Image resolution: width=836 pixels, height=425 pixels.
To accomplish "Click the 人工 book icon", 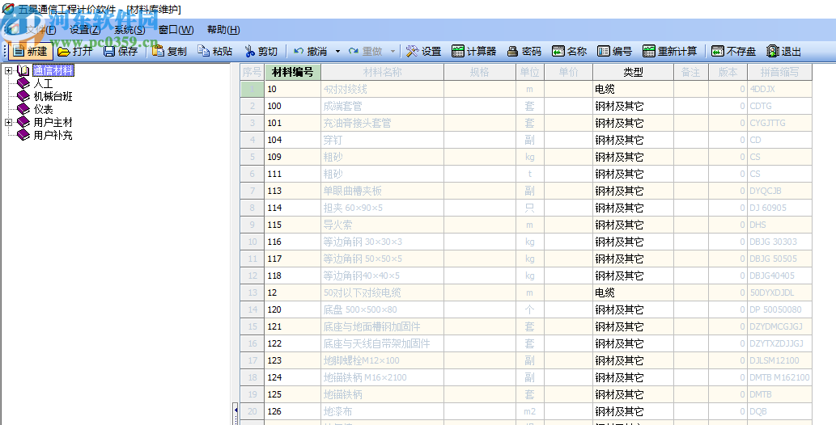I will pyautogui.click(x=23, y=83).
